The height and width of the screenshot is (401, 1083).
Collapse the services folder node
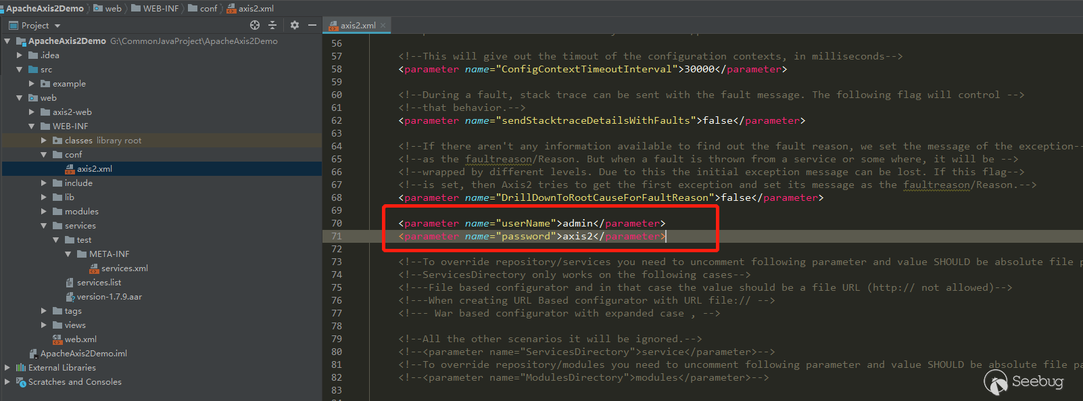coord(44,226)
